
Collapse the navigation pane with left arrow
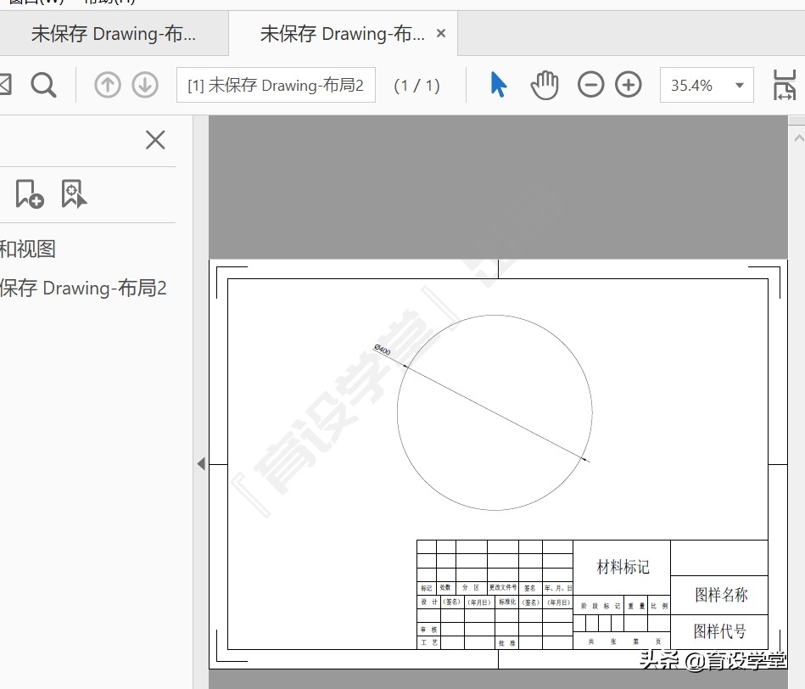(201, 464)
